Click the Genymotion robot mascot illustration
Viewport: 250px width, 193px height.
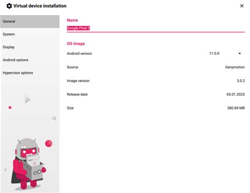[x=28, y=163]
